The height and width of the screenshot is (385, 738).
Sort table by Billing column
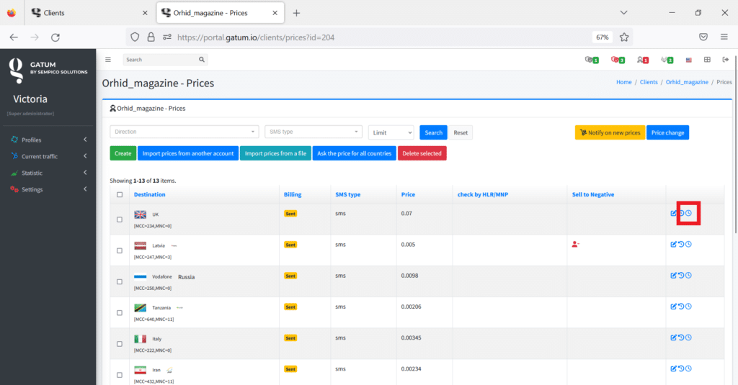[x=293, y=194]
